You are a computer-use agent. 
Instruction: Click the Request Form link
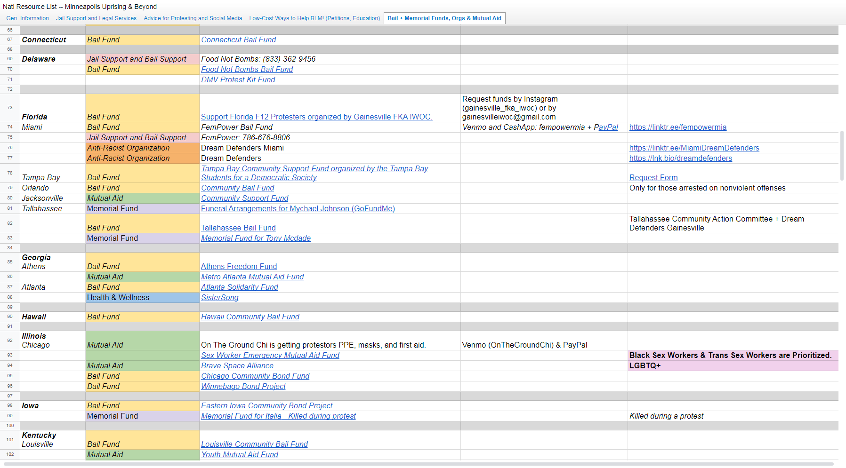(653, 178)
